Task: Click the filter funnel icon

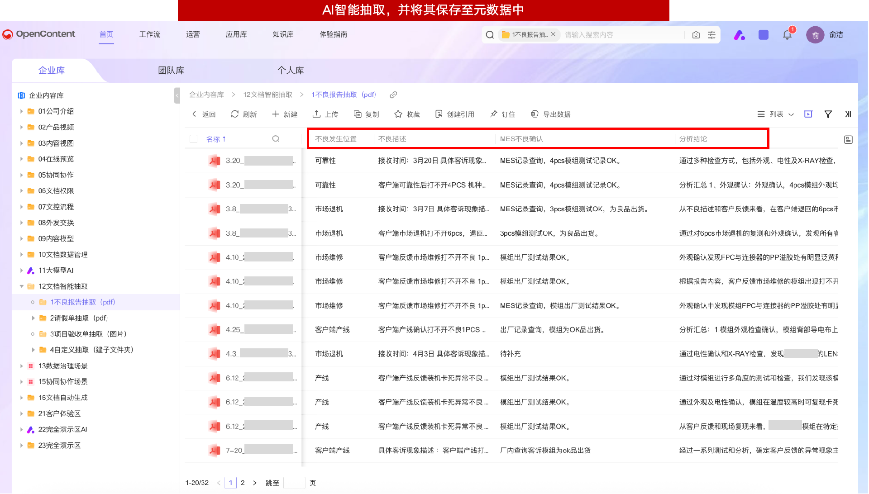Action: coord(828,114)
